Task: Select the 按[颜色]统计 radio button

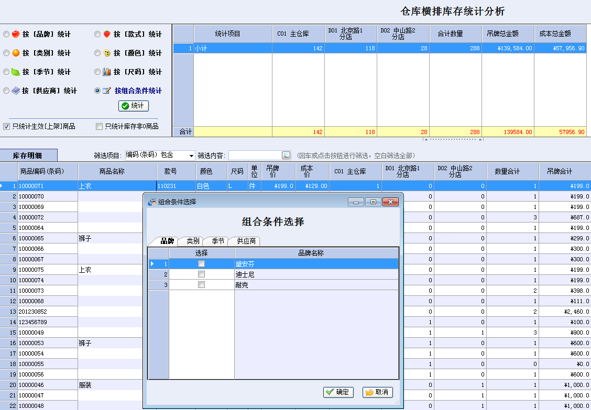Action: [97, 53]
